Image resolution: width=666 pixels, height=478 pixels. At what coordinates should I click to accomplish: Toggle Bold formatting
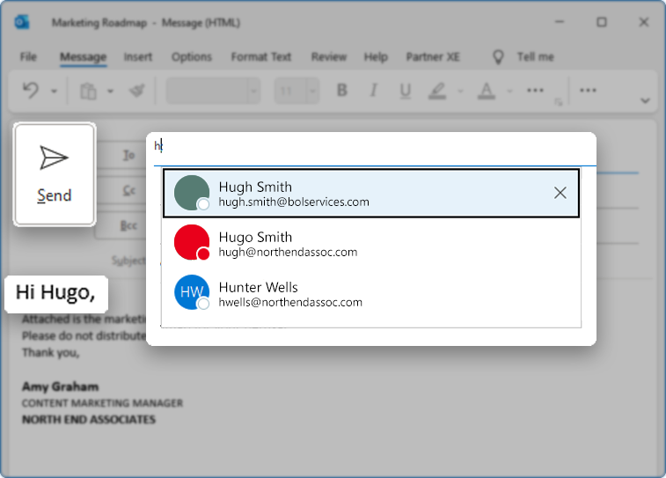342,91
